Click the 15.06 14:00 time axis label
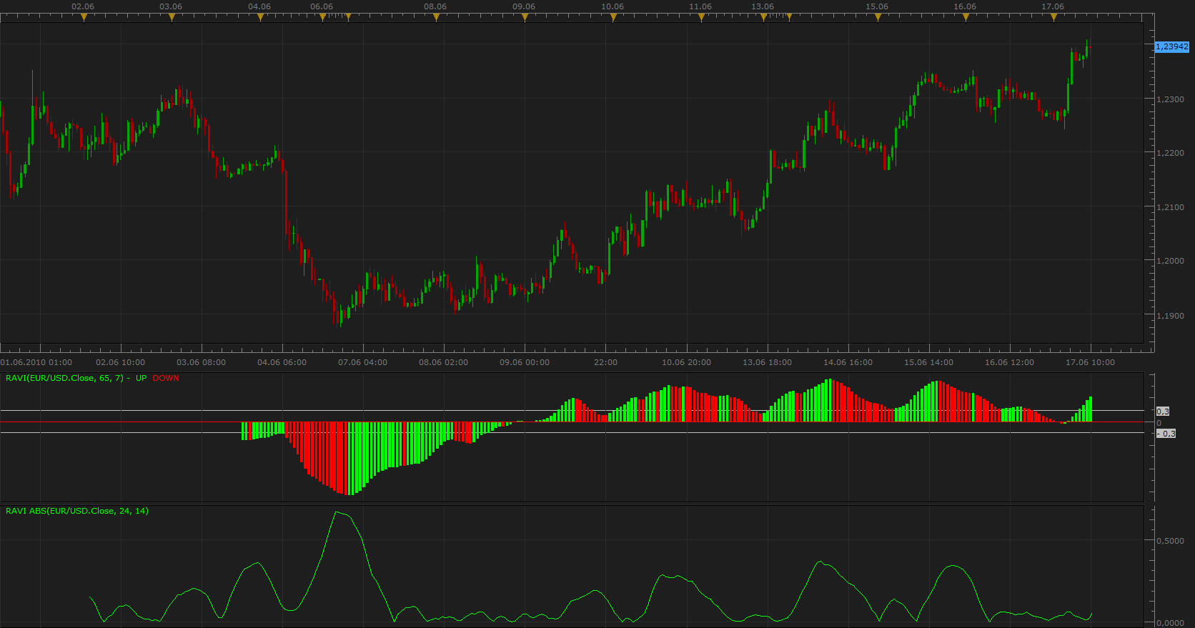This screenshot has width=1195, height=628. point(928,362)
